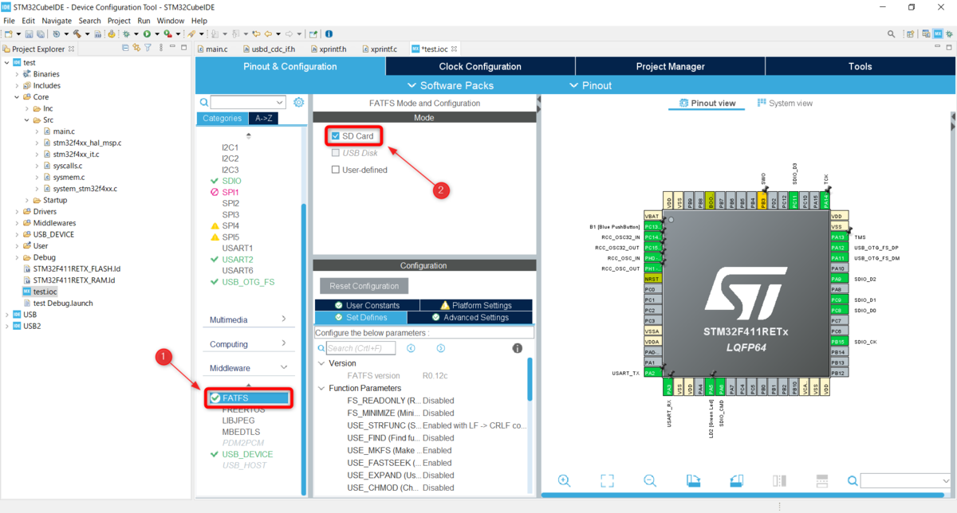Open the Tools tab
The width and height of the screenshot is (957, 513).
(x=860, y=67)
